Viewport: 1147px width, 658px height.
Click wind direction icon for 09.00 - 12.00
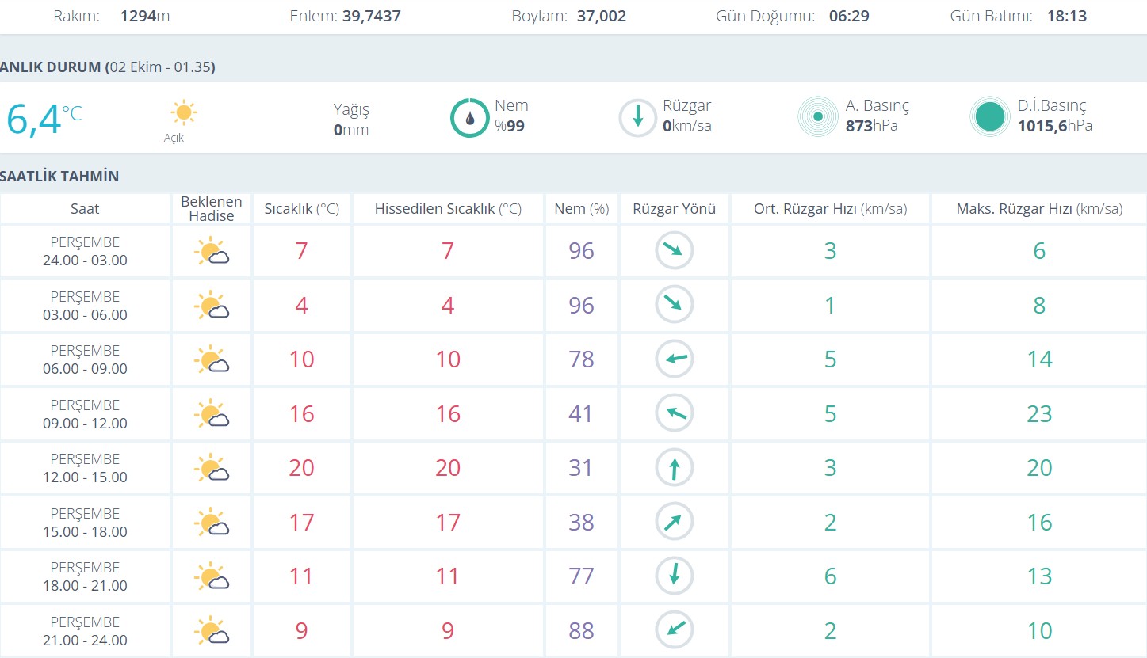[x=674, y=413]
